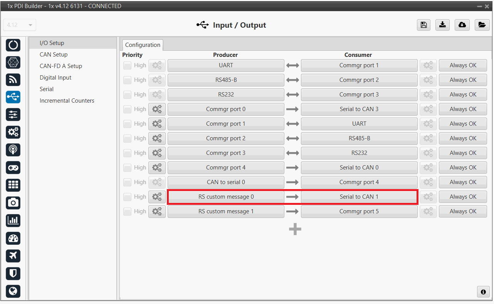Select CAN Setup in the side menu
This screenshot has width=494, height=304.
[54, 55]
